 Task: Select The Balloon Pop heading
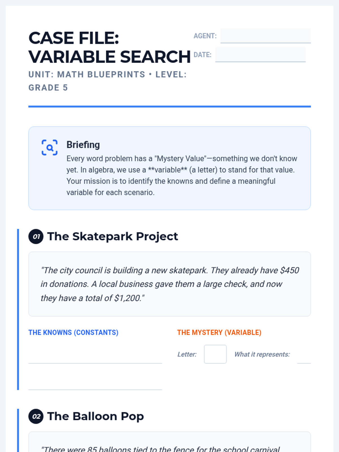[x=95, y=416]
